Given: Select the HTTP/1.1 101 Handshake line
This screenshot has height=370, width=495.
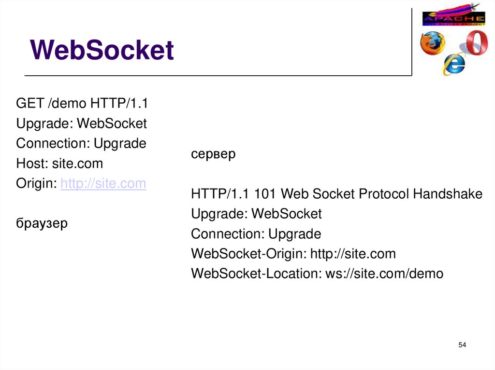Looking at the screenshot, I should (336, 194).
